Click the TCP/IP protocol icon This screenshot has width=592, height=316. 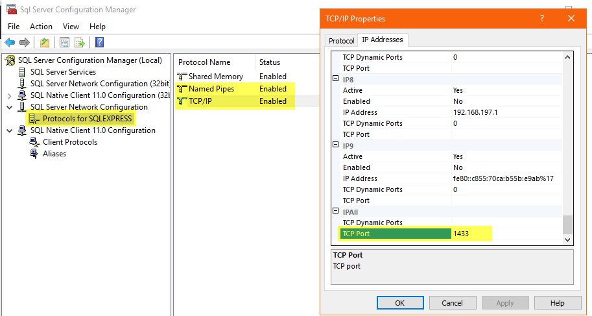point(182,101)
